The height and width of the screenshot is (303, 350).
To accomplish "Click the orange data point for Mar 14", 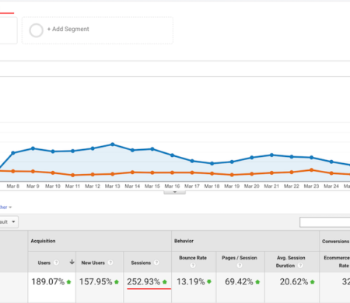I will click(132, 172).
